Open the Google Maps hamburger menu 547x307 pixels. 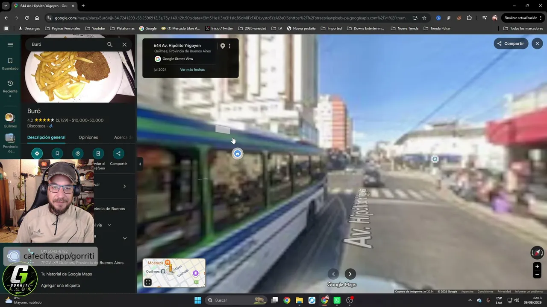point(10,44)
